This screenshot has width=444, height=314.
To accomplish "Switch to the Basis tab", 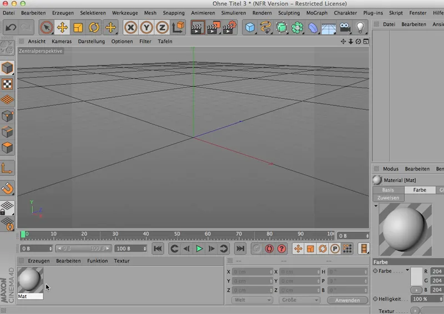I will pos(388,190).
